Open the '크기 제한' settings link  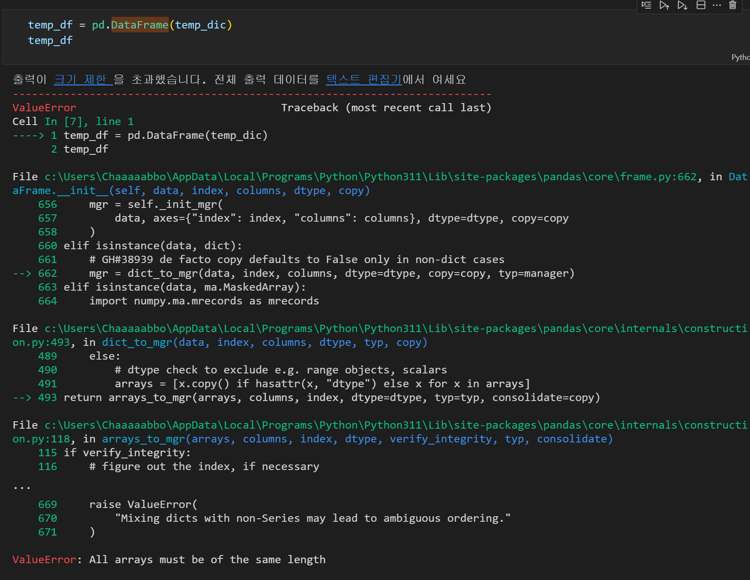coord(83,79)
